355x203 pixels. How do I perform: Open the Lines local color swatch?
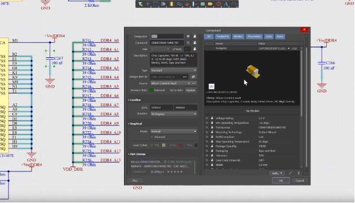click(181, 145)
